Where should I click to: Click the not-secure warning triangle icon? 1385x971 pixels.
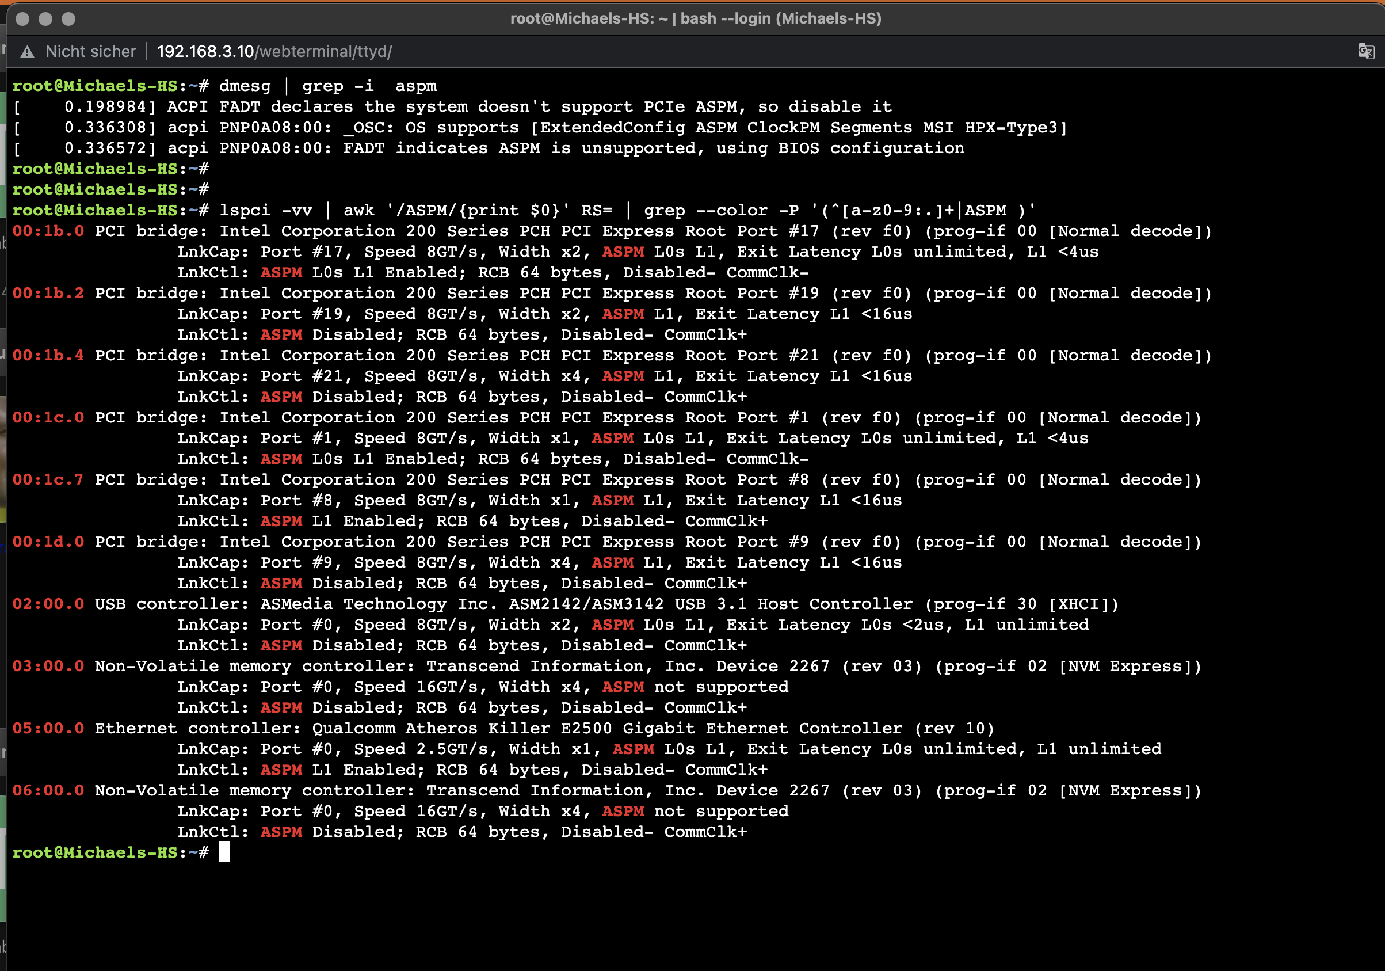pyautogui.click(x=27, y=52)
